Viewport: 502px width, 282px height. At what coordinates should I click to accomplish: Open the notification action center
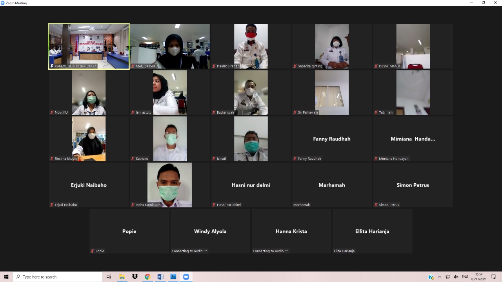click(493, 277)
